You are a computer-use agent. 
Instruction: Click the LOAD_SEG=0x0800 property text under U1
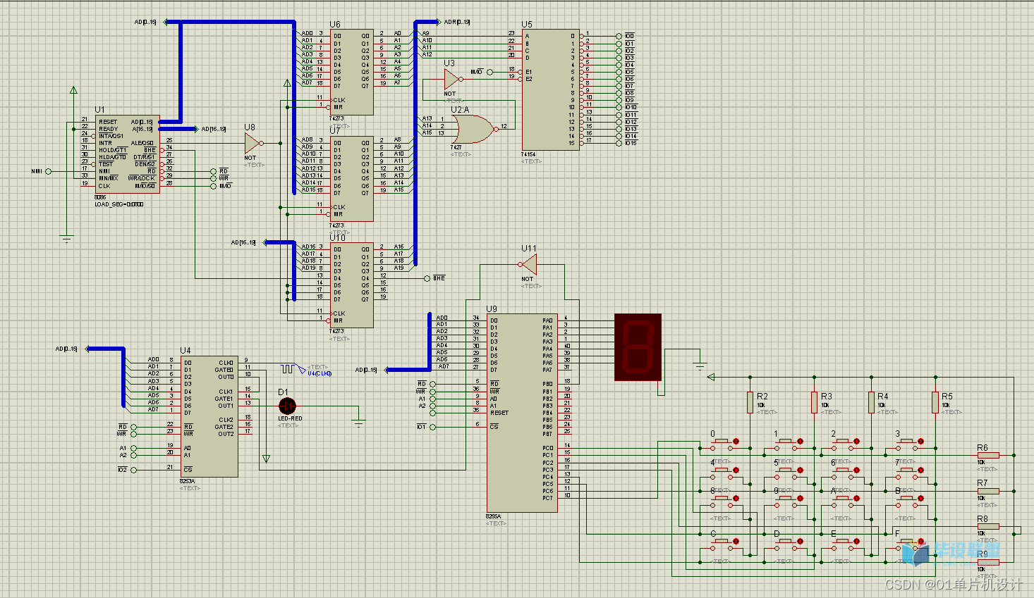[x=119, y=204]
